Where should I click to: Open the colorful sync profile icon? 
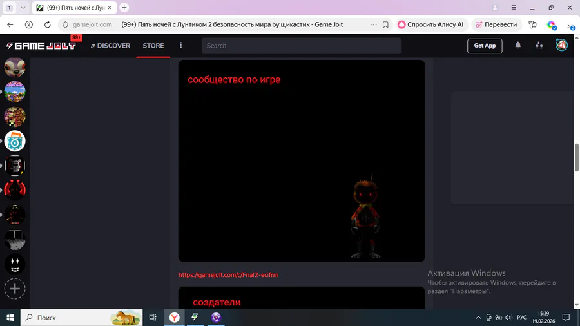552,24
